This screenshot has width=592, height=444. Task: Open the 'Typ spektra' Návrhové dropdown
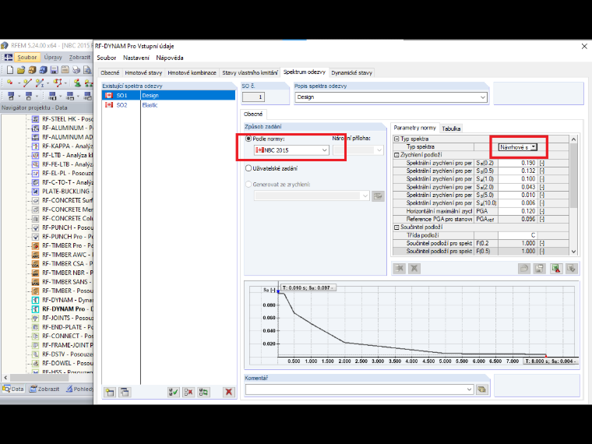534,147
